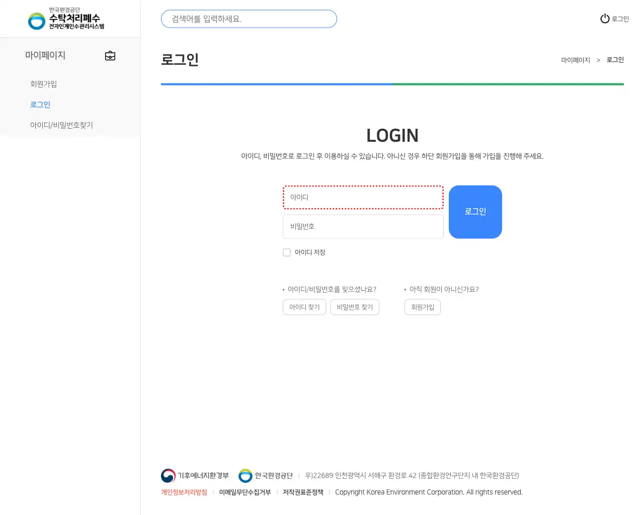This screenshot has width=644, height=515.
Task: Click the briefcase icon next to 마이페이지
Action: pos(110,56)
